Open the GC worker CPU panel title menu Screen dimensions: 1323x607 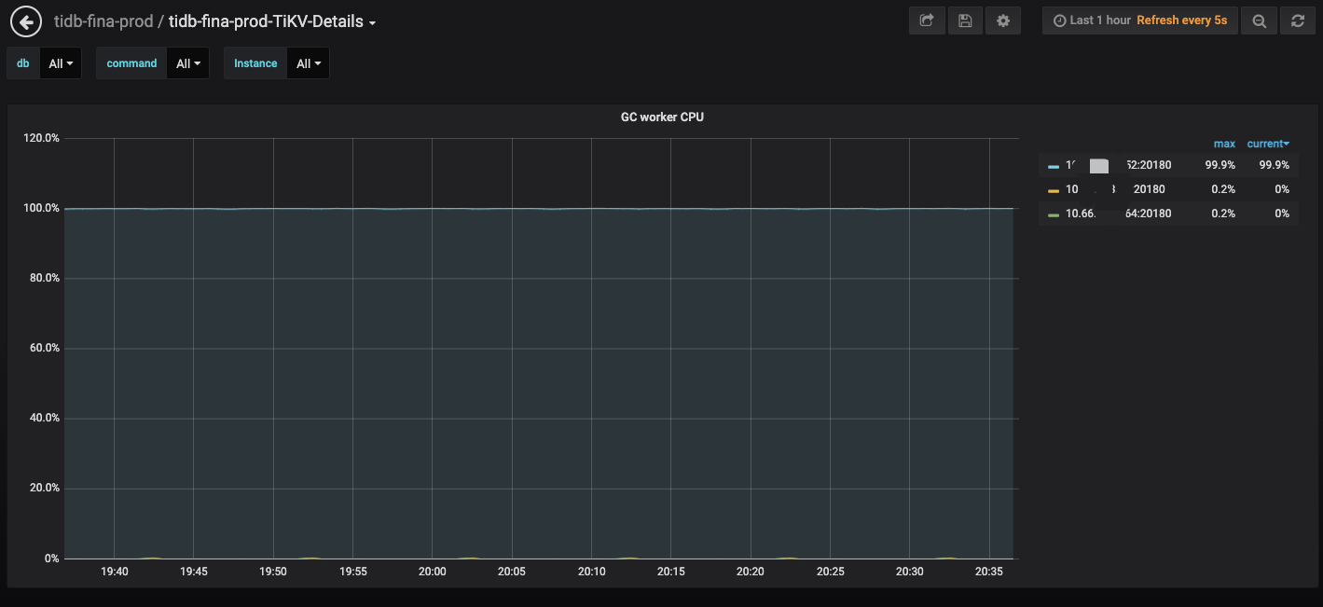coord(662,117)
